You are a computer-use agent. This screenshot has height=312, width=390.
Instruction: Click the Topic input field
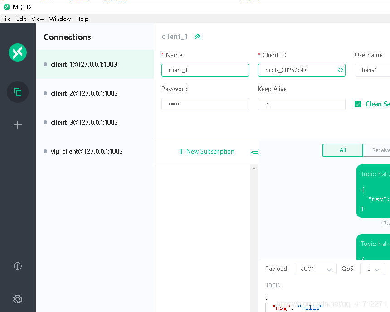tap(327, 285)
